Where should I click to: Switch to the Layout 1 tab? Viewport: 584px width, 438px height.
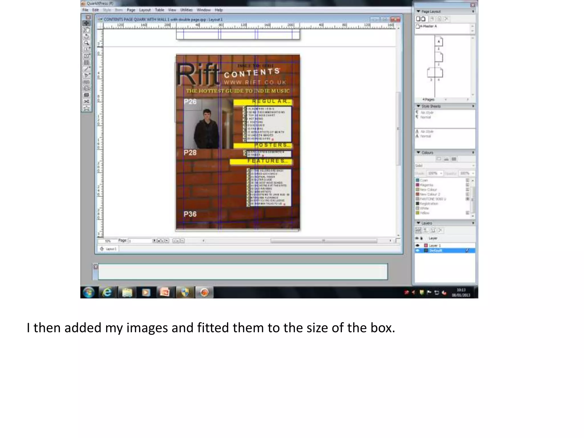[x=108, y=249]
